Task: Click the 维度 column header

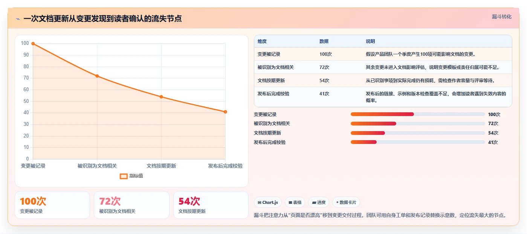Action: tap(262, 41)
